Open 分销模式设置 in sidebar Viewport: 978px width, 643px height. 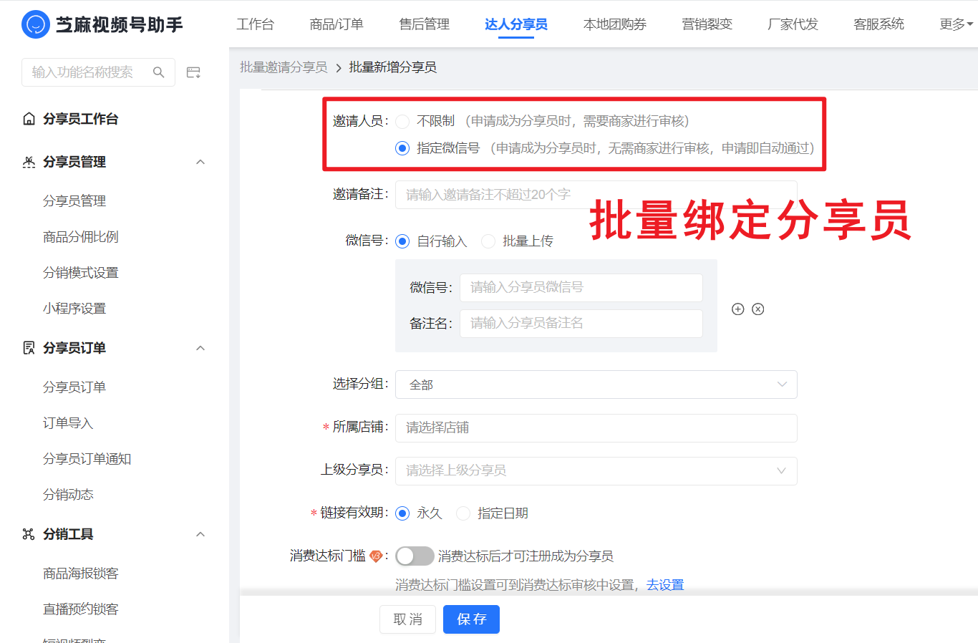coord(81,273)
